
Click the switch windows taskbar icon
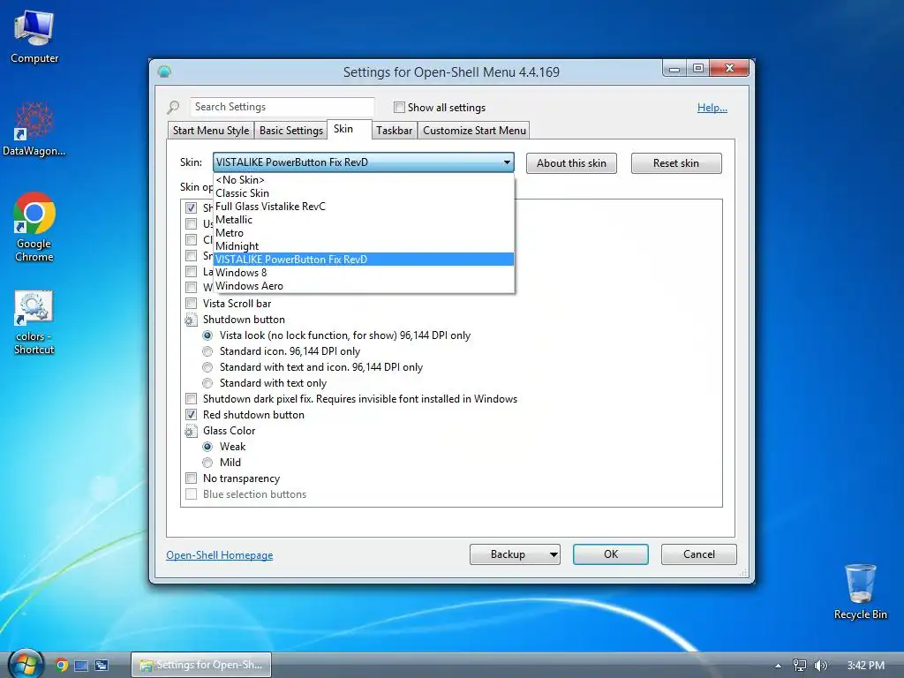click(x=102, y=666)
